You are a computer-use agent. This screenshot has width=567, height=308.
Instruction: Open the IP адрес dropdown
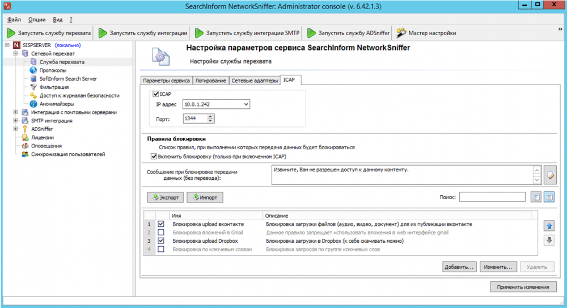[246, 104]
